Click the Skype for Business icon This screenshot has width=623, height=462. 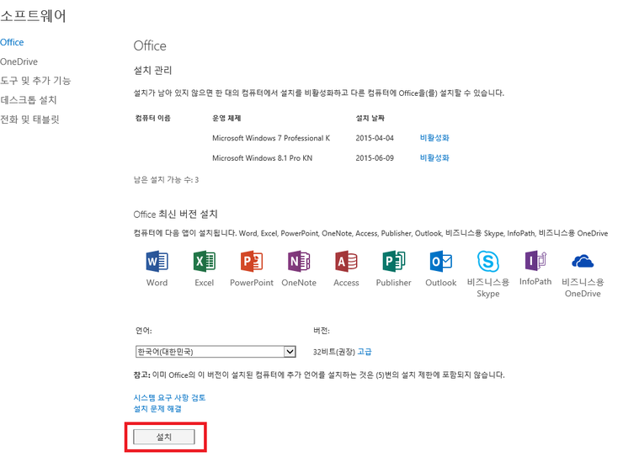[x=488, y=262]
